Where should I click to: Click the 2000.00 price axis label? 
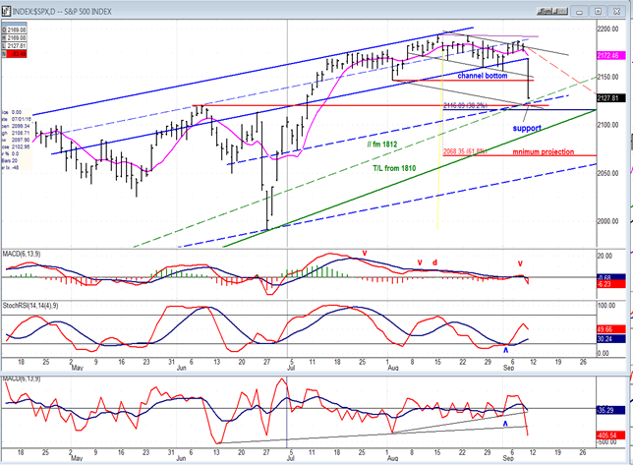(608, 221)
